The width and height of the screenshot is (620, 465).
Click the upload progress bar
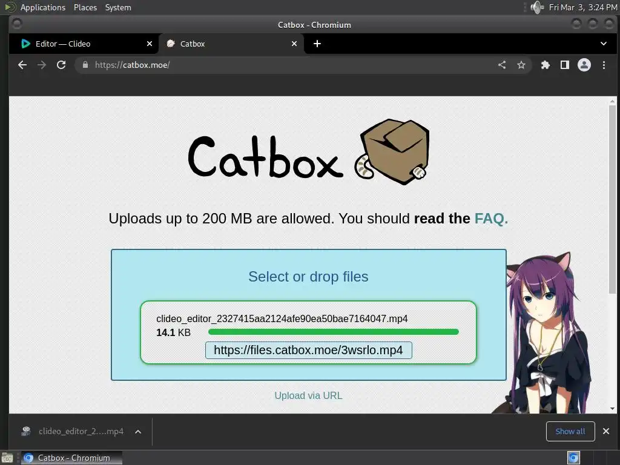pos(334,332)
